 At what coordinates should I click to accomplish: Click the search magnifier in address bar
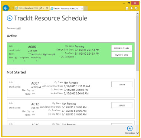click(x=40, y=8)
